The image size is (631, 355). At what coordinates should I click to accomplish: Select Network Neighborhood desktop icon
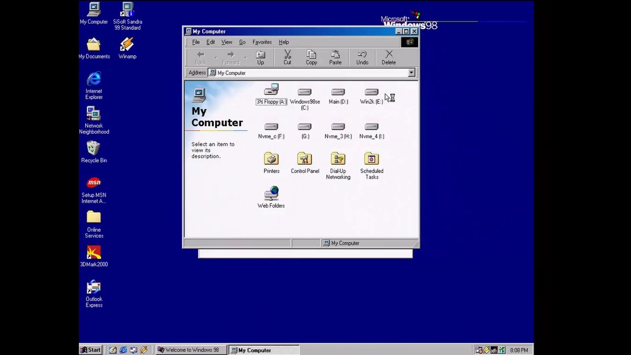point(94,120)
